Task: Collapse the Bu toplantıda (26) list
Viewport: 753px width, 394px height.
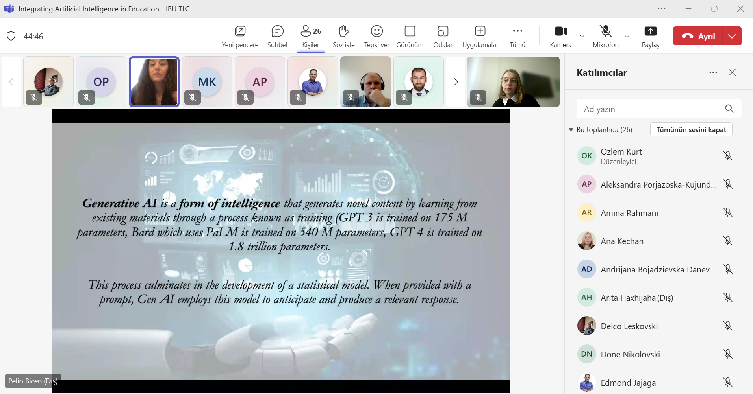Action: (571, 130)
